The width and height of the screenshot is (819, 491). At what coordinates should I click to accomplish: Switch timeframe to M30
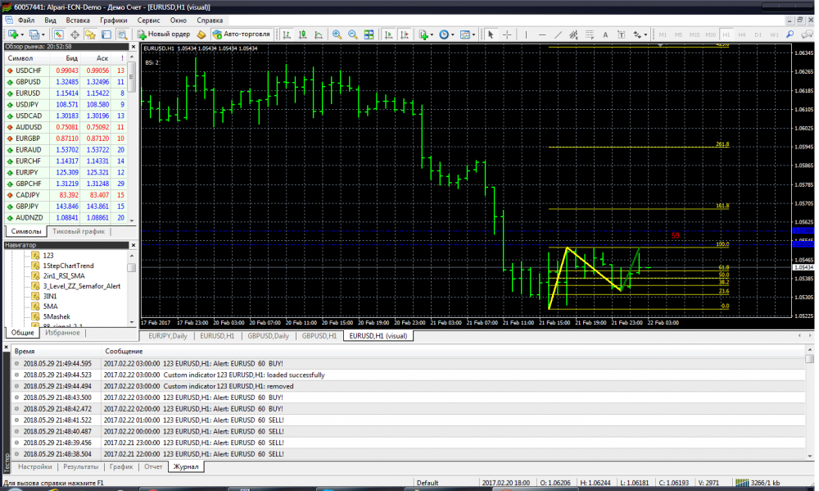[710, 34]
